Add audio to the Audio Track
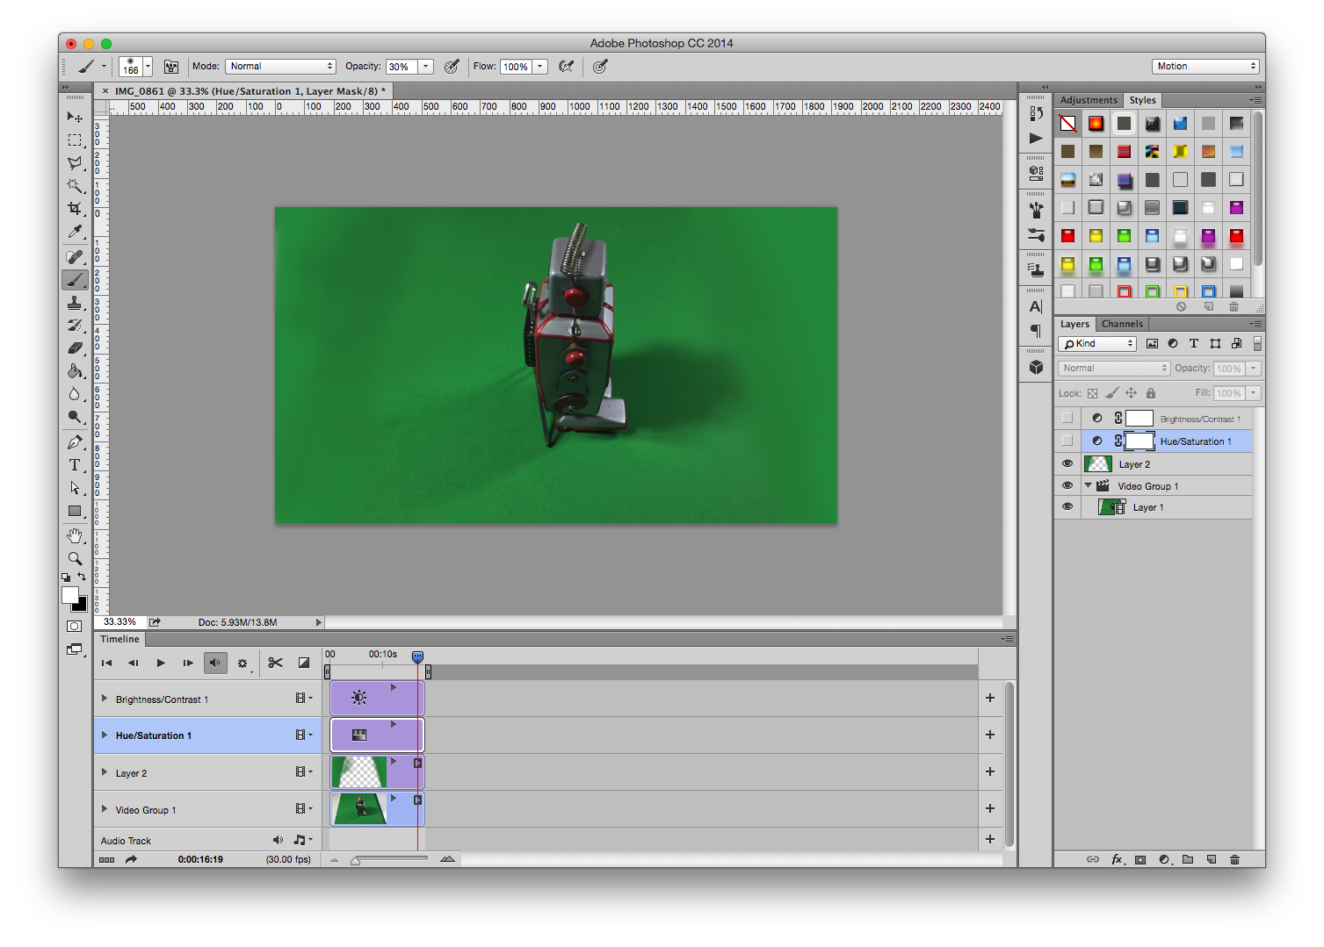This screenshot has height=947, width=1324. pos(990,839)
